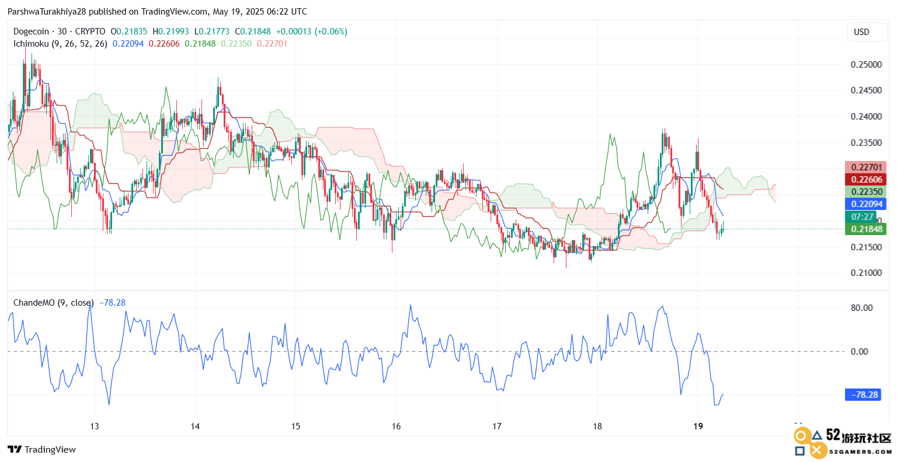Click the 0.21500 price axis tick
The width and height of the screenshot is (897, 462).
pos(866,247)
